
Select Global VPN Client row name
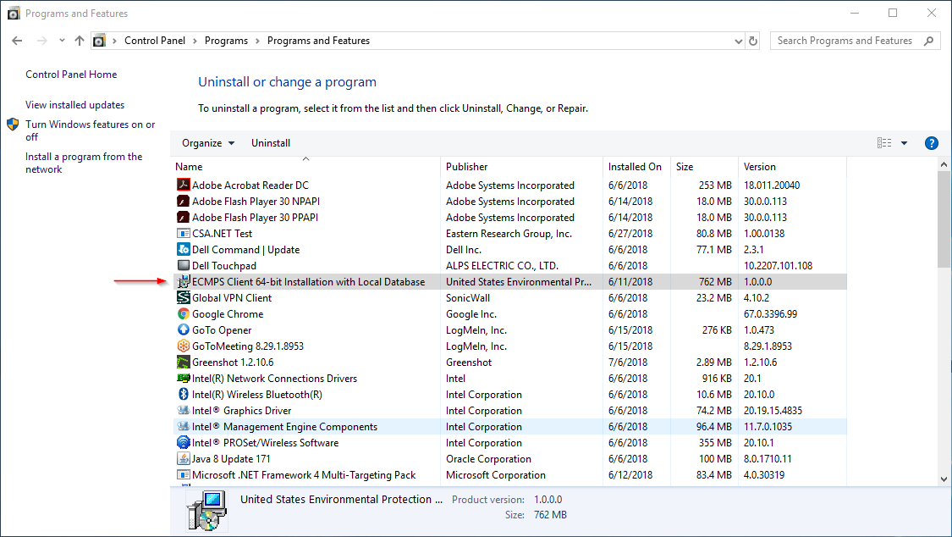(x=232, y=297)
